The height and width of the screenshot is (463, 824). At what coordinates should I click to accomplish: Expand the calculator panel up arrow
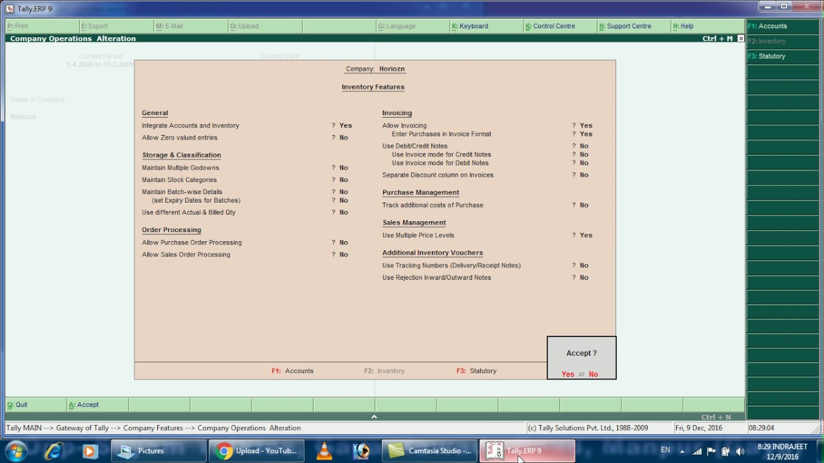pos(374,417)
